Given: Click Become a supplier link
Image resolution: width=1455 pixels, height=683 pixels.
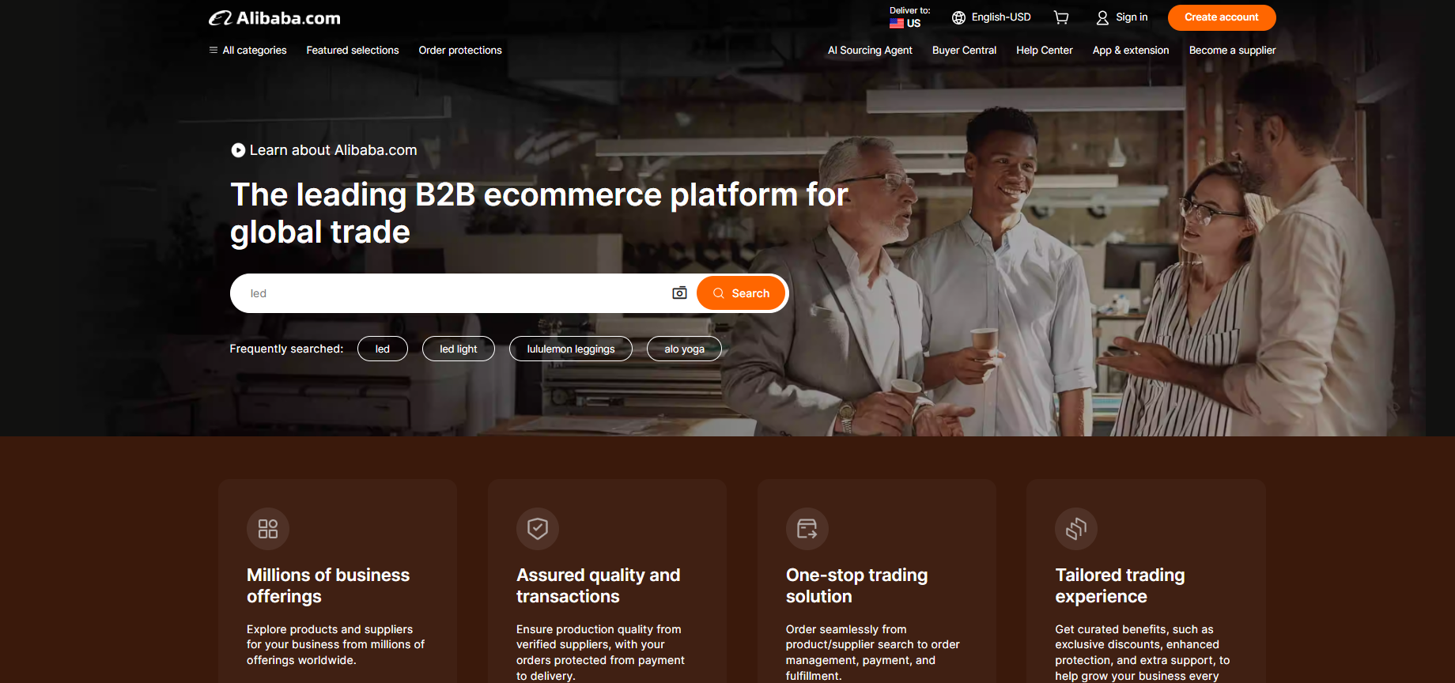Looking at the screenshot, I should [1232, 50].
